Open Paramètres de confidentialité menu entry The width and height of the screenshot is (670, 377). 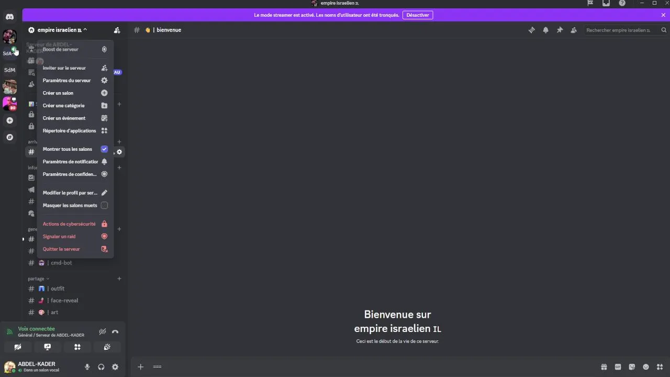[75, 174]
